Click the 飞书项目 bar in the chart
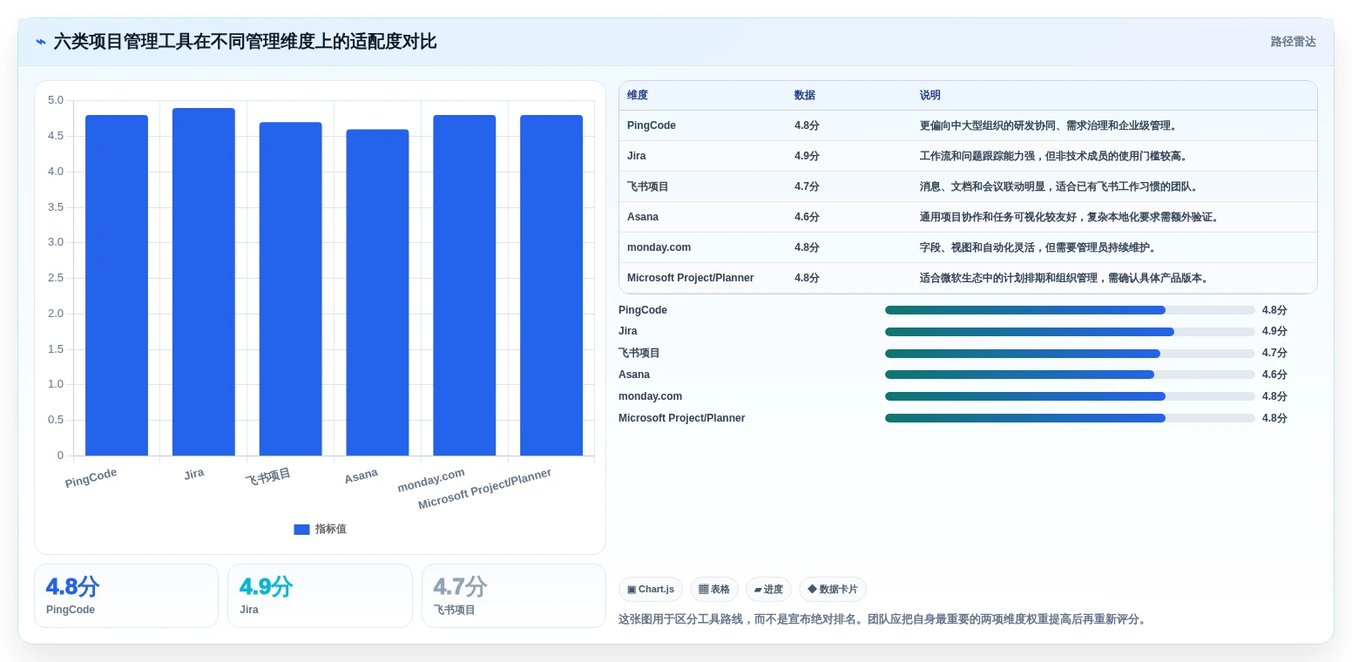1352x662 pixels. point(290,288)
